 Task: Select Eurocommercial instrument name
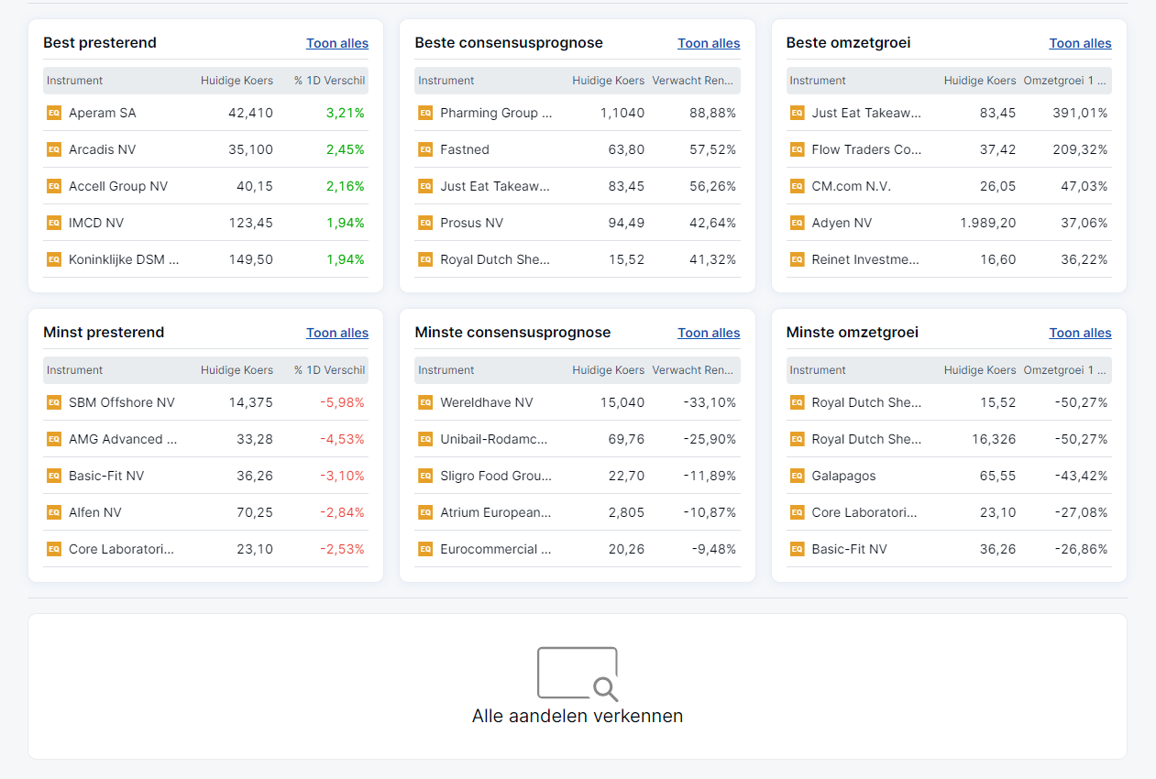496,549
